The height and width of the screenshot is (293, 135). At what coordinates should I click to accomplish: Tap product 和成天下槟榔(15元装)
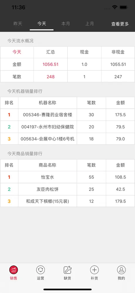tap(48, 201)
